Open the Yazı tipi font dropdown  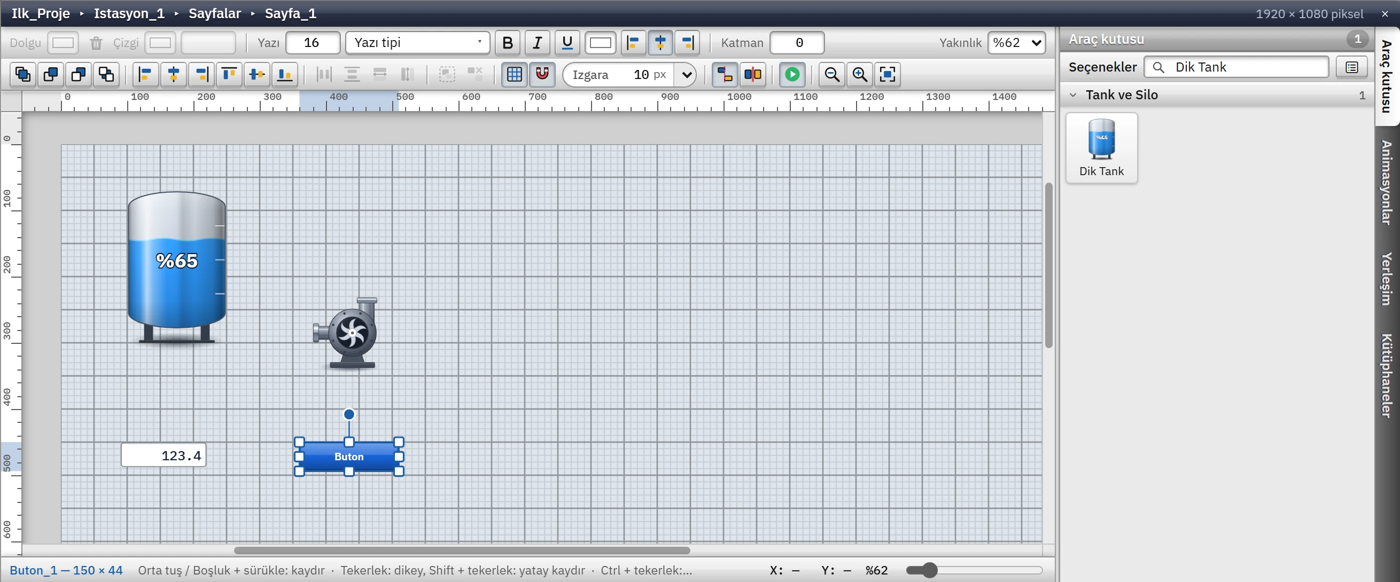coord(417,43)
